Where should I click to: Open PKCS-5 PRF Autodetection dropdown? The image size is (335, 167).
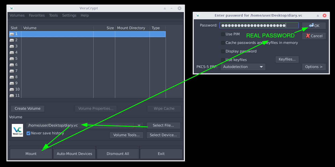tap(243, 67)
